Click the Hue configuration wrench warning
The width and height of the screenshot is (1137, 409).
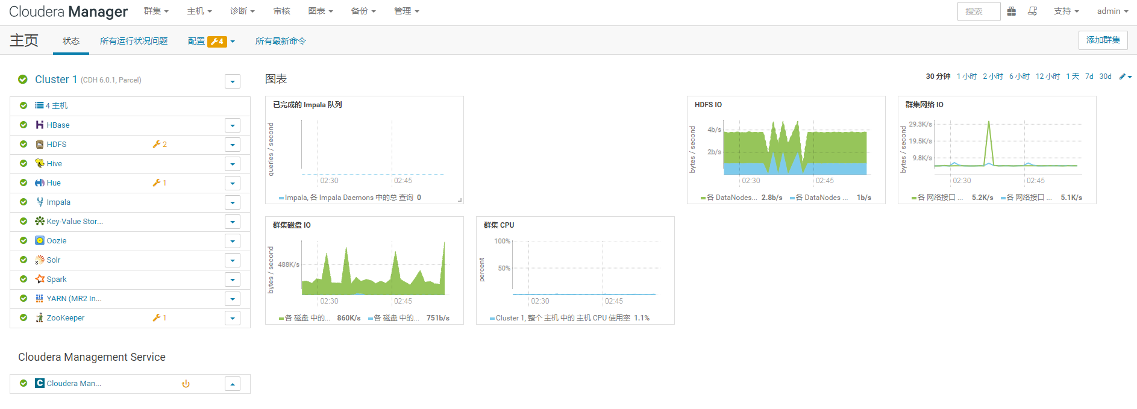(160, 183)
